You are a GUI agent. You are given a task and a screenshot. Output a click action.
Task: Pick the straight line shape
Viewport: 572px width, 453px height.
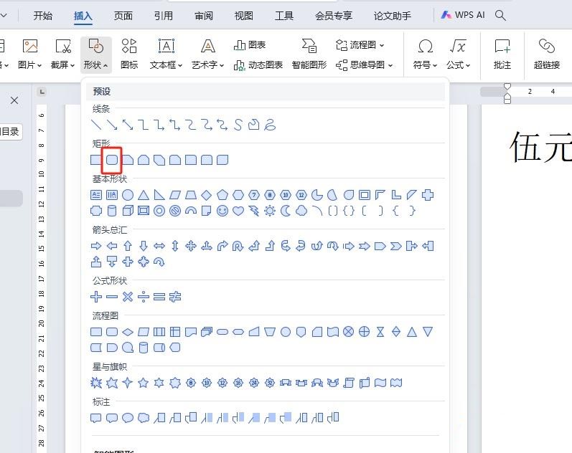pyautogui.click(x=96, y=125)
